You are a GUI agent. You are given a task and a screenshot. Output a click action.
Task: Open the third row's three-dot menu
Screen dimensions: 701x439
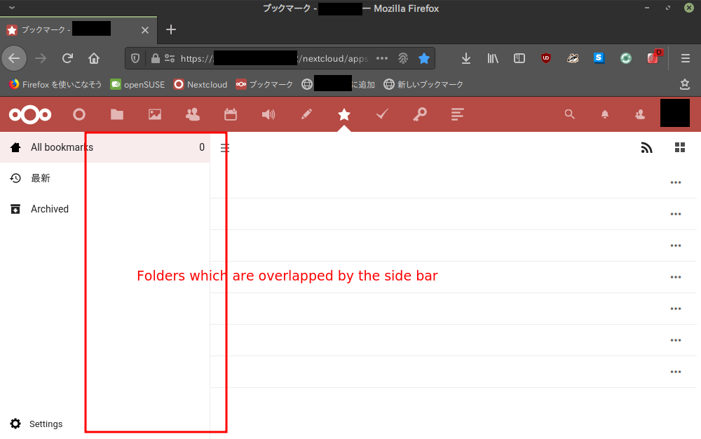click(x=676, y=245)
